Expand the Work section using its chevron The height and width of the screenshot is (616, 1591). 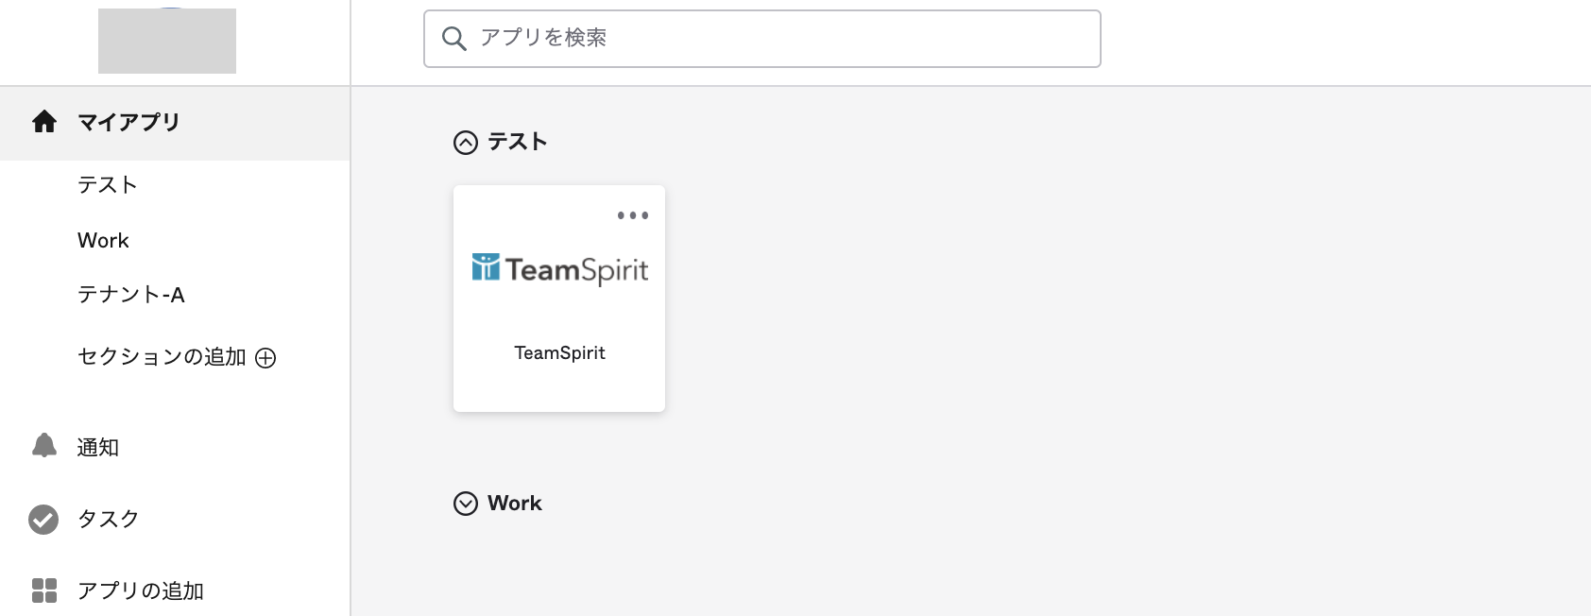click(466, 504)
